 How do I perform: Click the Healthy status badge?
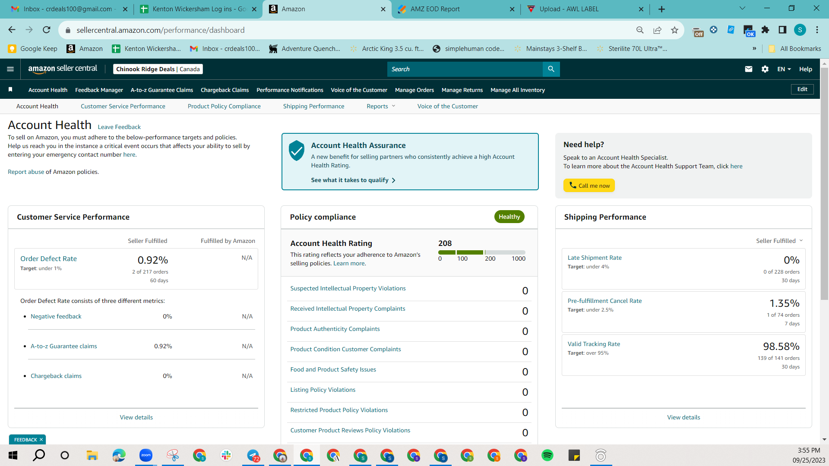tap(509, 217)
